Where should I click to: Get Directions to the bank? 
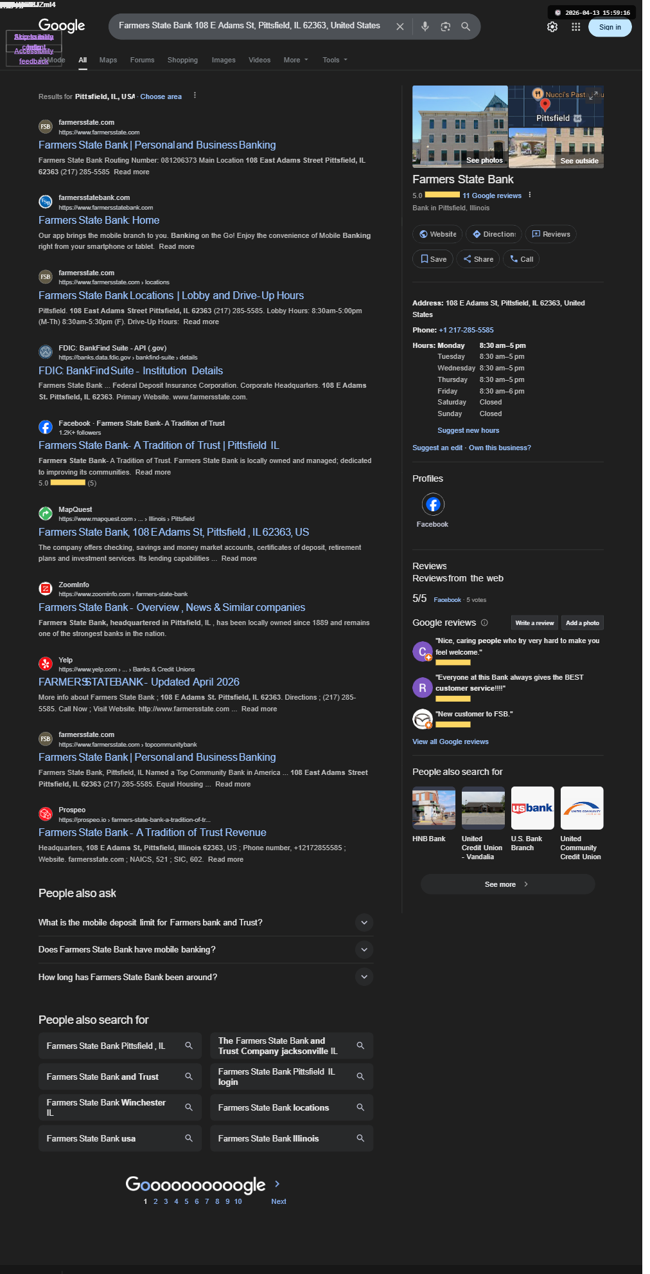tap(494, 234)
